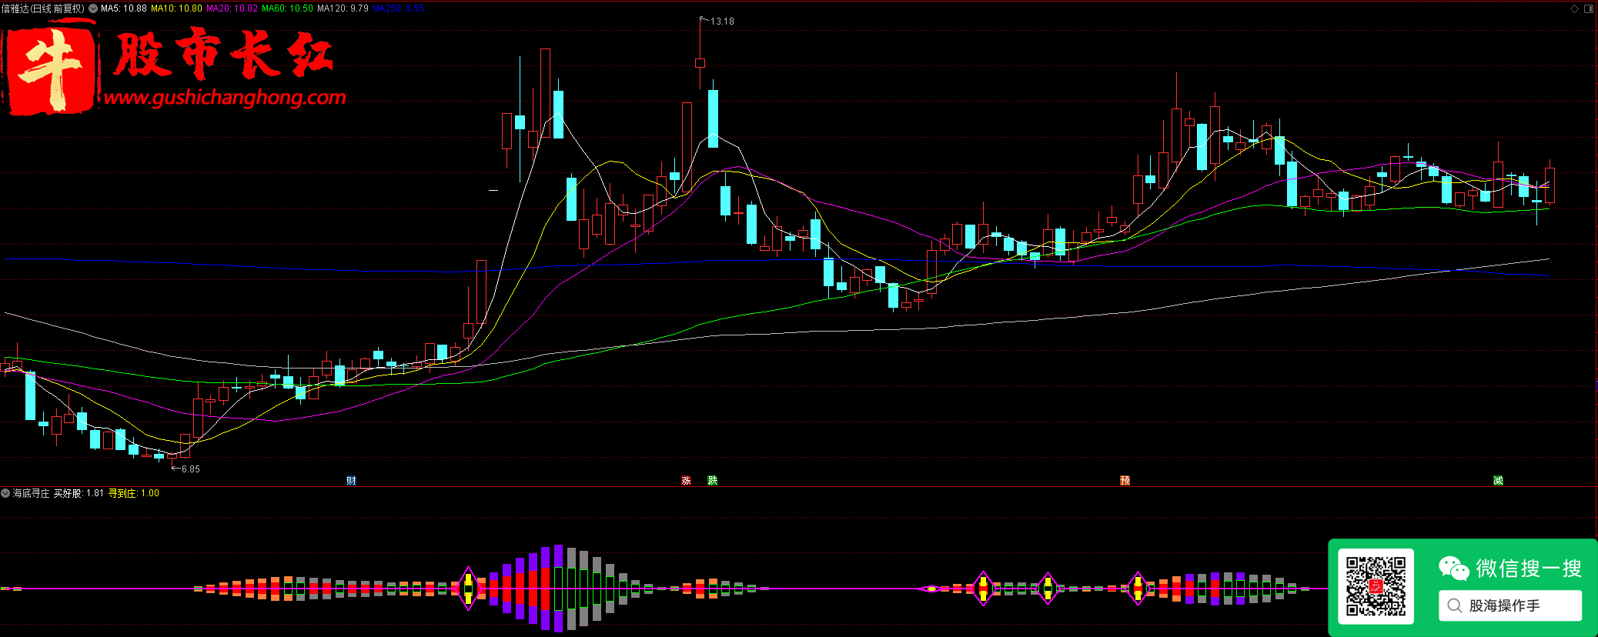The height and width of the screenshot is (637, 1598).
Task: Click the blue MA250 label
Action: (x=398, y=8)
